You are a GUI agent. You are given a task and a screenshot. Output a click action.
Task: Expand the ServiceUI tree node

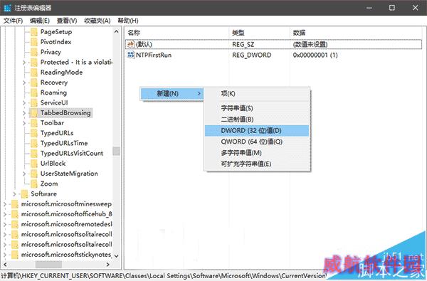[24, 103]
